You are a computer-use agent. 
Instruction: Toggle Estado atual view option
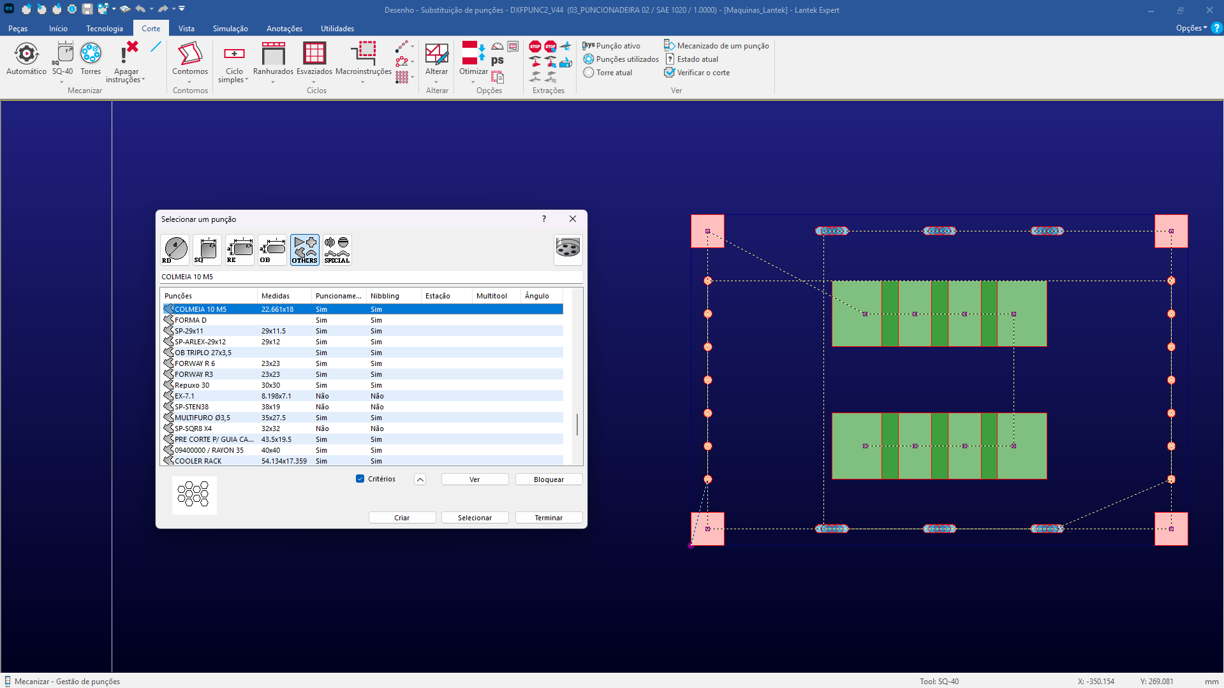click(x=691, y=59)
